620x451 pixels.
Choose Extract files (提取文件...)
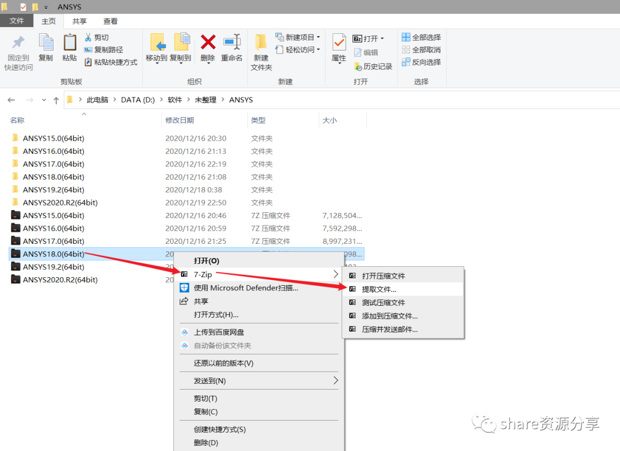(x=403, y=289)
